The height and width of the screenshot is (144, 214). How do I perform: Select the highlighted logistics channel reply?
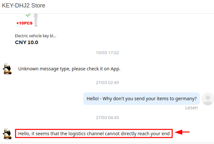tap(94, 133)
